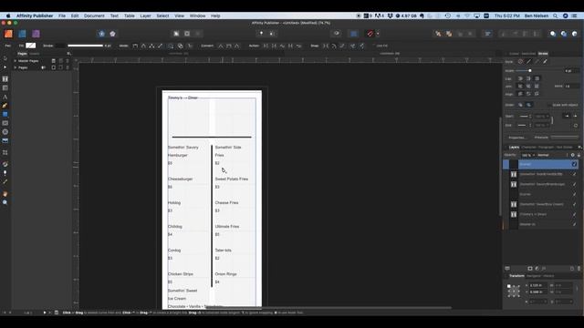This screenshot has height=328, width=584.
Task: Hide the Master A layer
Action: [x=574, y=224]
